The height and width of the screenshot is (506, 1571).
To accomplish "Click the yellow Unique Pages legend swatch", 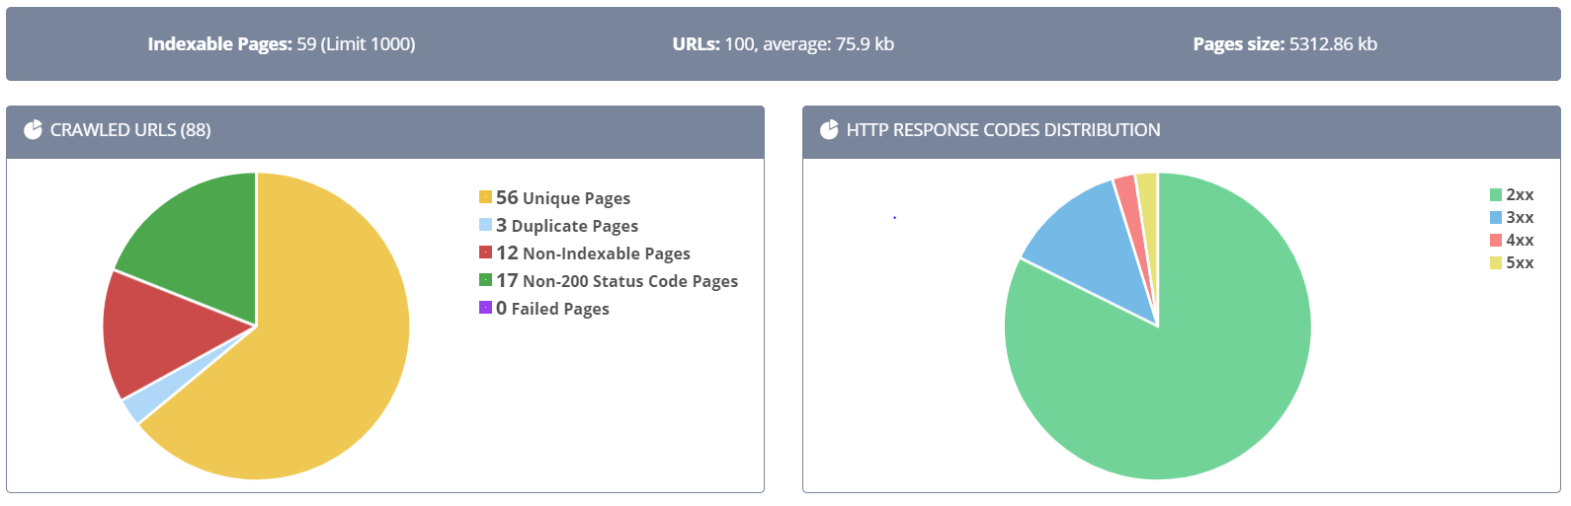I will tap(485, 197).
